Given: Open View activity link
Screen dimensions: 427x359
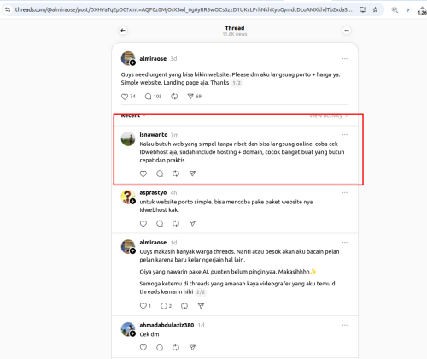Looking at the screenshot, I should coord(329,115).
